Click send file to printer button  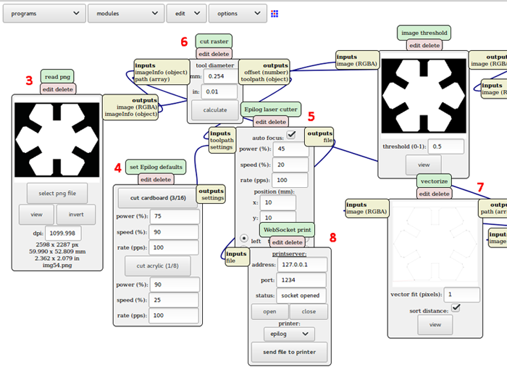pos(290,352)
